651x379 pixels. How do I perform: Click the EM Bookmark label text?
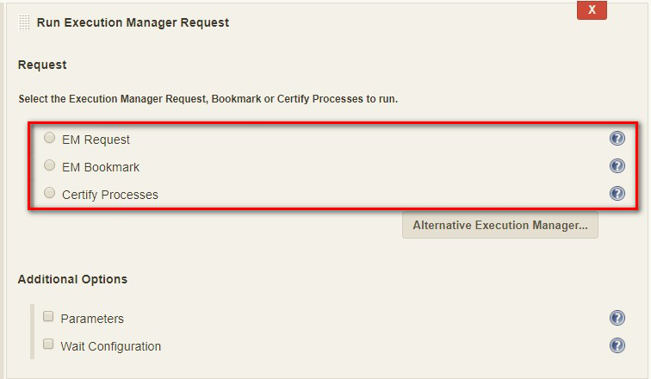pos(101,167)
